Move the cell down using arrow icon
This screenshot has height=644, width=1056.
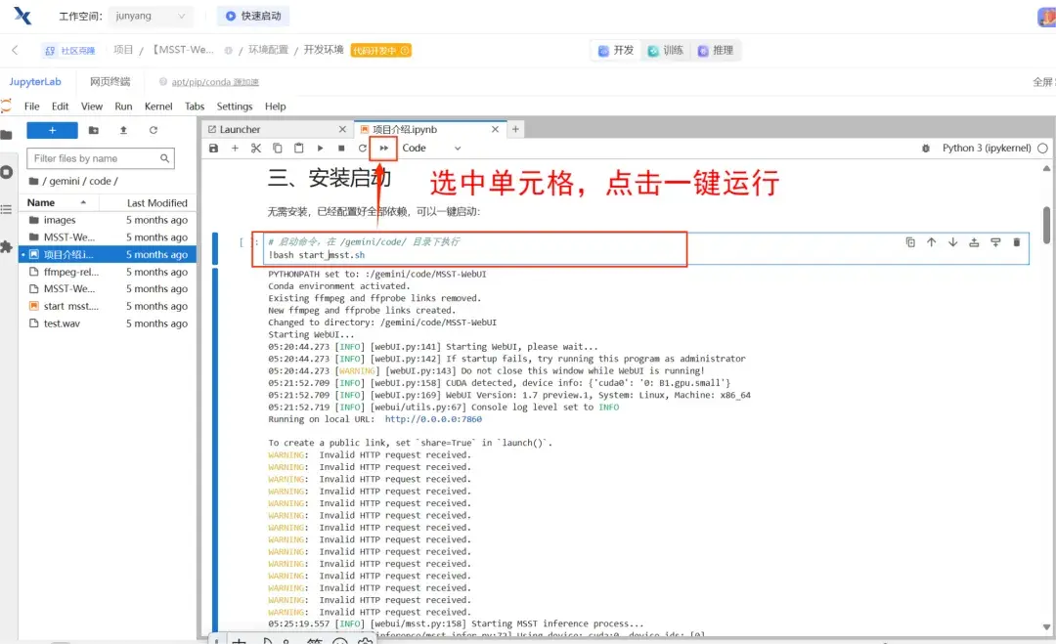tap(952, 241)
